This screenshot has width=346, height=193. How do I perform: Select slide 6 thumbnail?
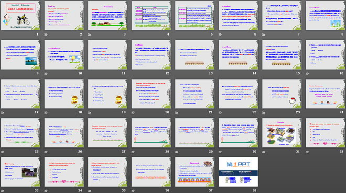coord(239,16)
